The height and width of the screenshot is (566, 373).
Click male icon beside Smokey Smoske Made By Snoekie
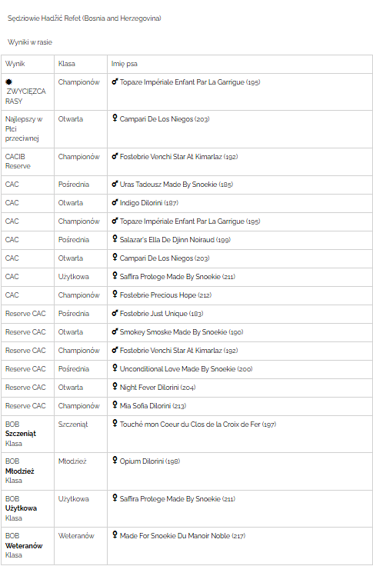115,331
